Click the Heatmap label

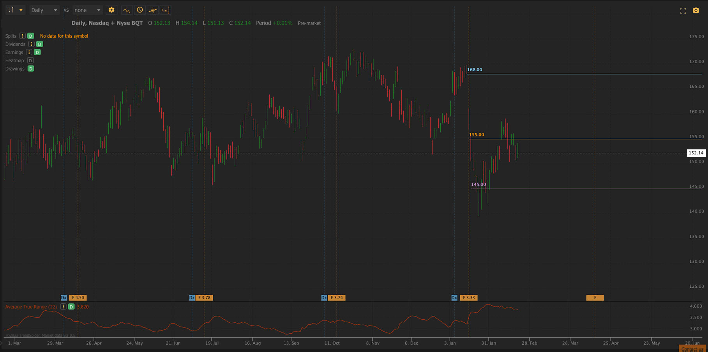14,60
